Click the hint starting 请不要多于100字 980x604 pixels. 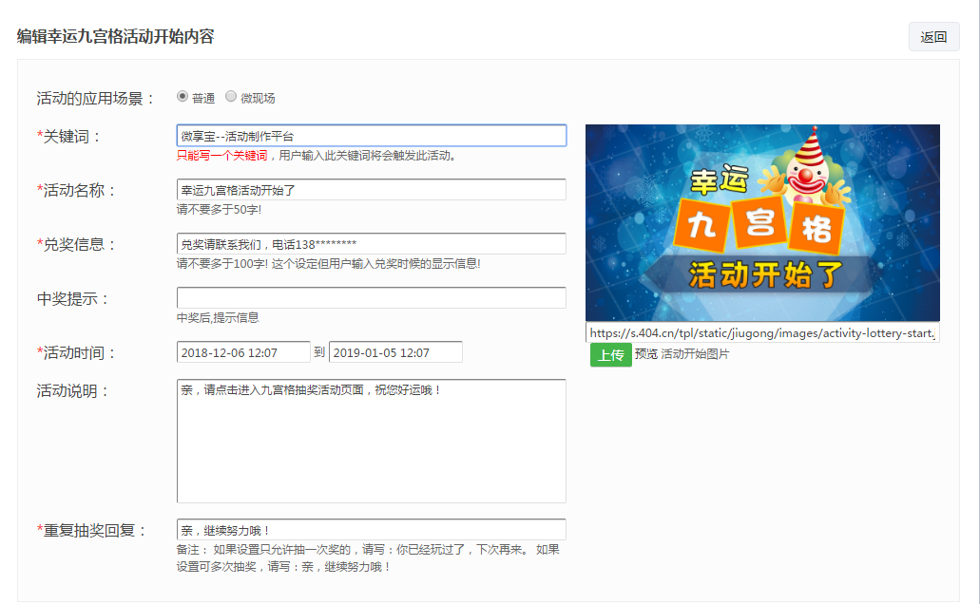[x=328, y=264]
